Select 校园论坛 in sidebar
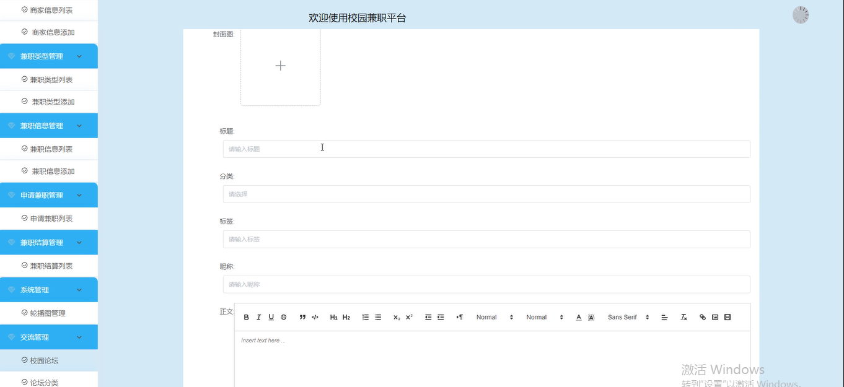Viewport: 844px width, 387px height. tap(49, 360)
